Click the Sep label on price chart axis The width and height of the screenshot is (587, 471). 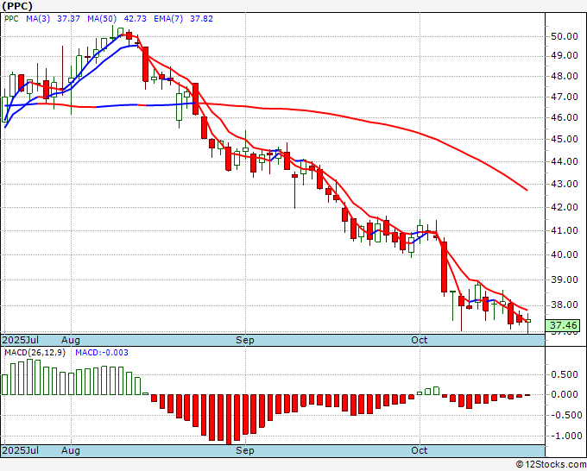(x=245, y=340)
